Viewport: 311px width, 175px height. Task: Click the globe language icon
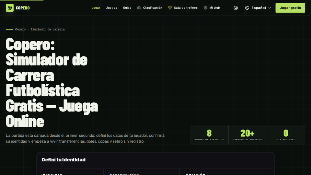(x=247, y=8)
